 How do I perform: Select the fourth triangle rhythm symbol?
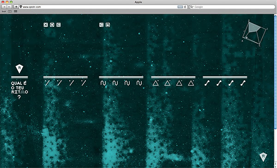tap(191, 83)
